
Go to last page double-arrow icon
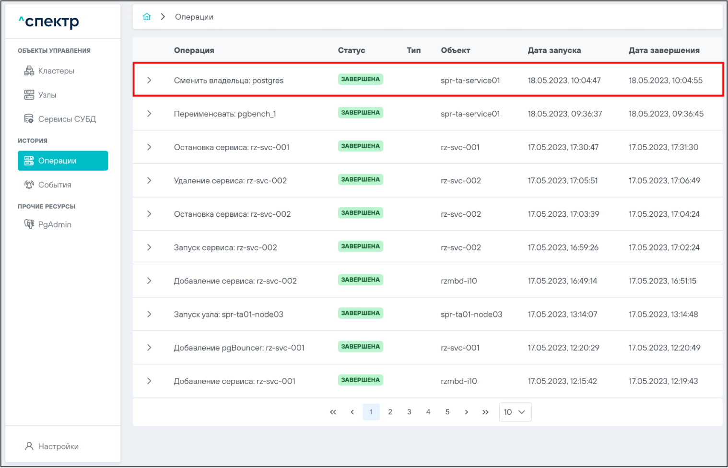(485, 412)
